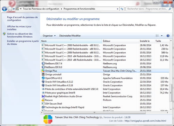This screenshot has height=126, width=174.
Task: Click the horizontal scroll left arrow
Action: pos(42,112)
